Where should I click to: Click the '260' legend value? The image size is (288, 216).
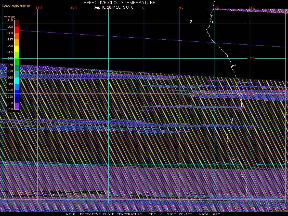coord(10,78)
